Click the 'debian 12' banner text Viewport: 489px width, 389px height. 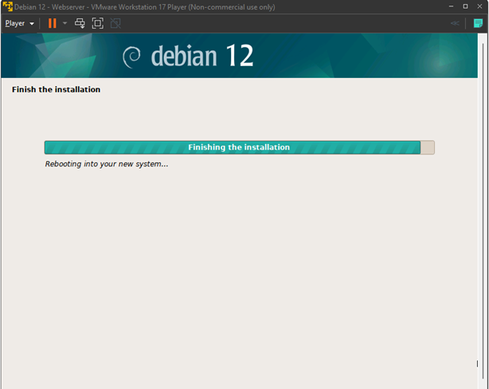[201, 56]
